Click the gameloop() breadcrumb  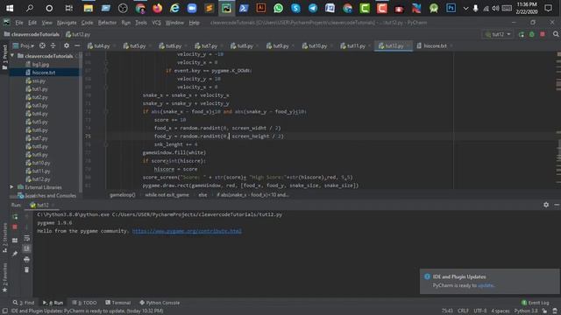(x=123, y=195)
